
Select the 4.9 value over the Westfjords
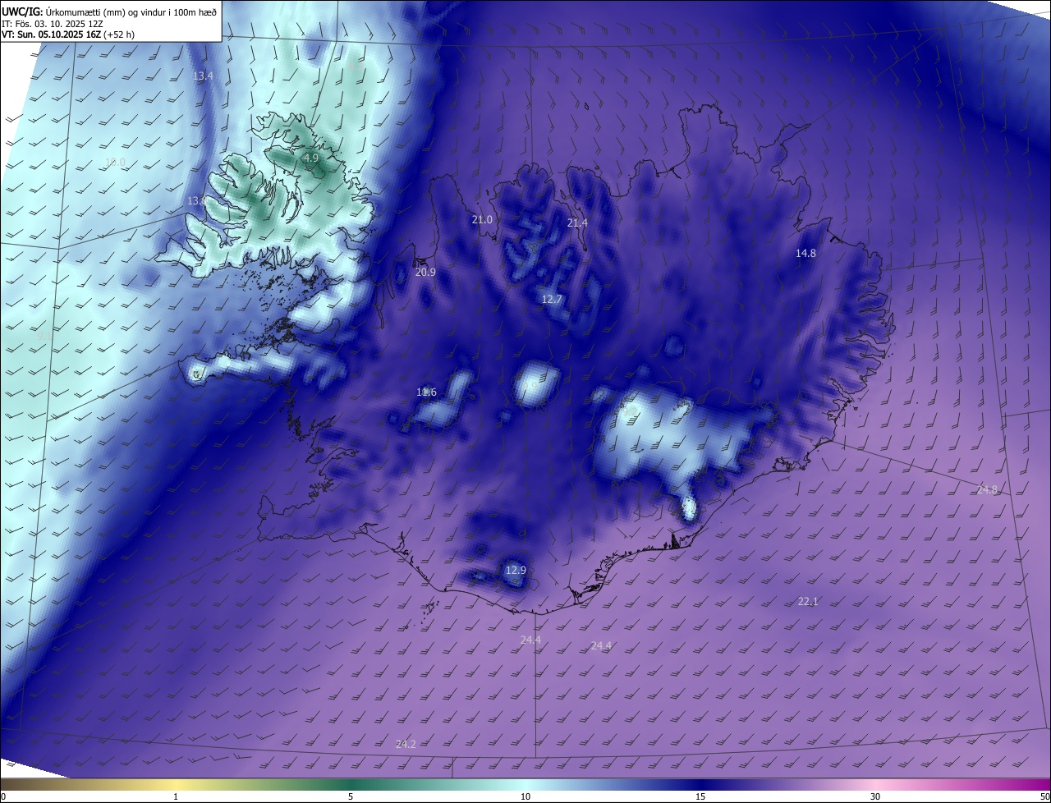tap(310, 158)
